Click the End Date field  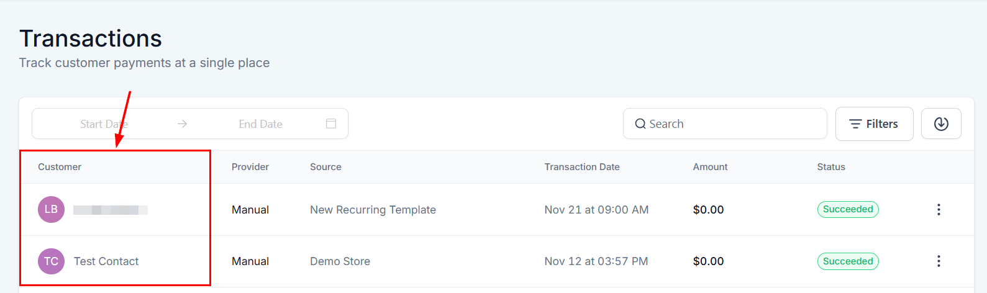(x=260, y=124)
